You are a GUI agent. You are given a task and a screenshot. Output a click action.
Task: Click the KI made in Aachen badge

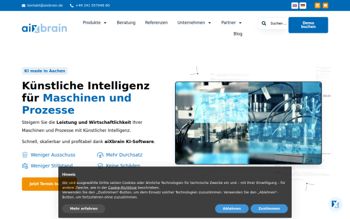click(x=45, y=71)
